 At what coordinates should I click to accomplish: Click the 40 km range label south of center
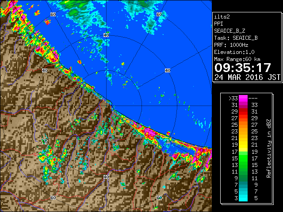(x=106, y=177)
